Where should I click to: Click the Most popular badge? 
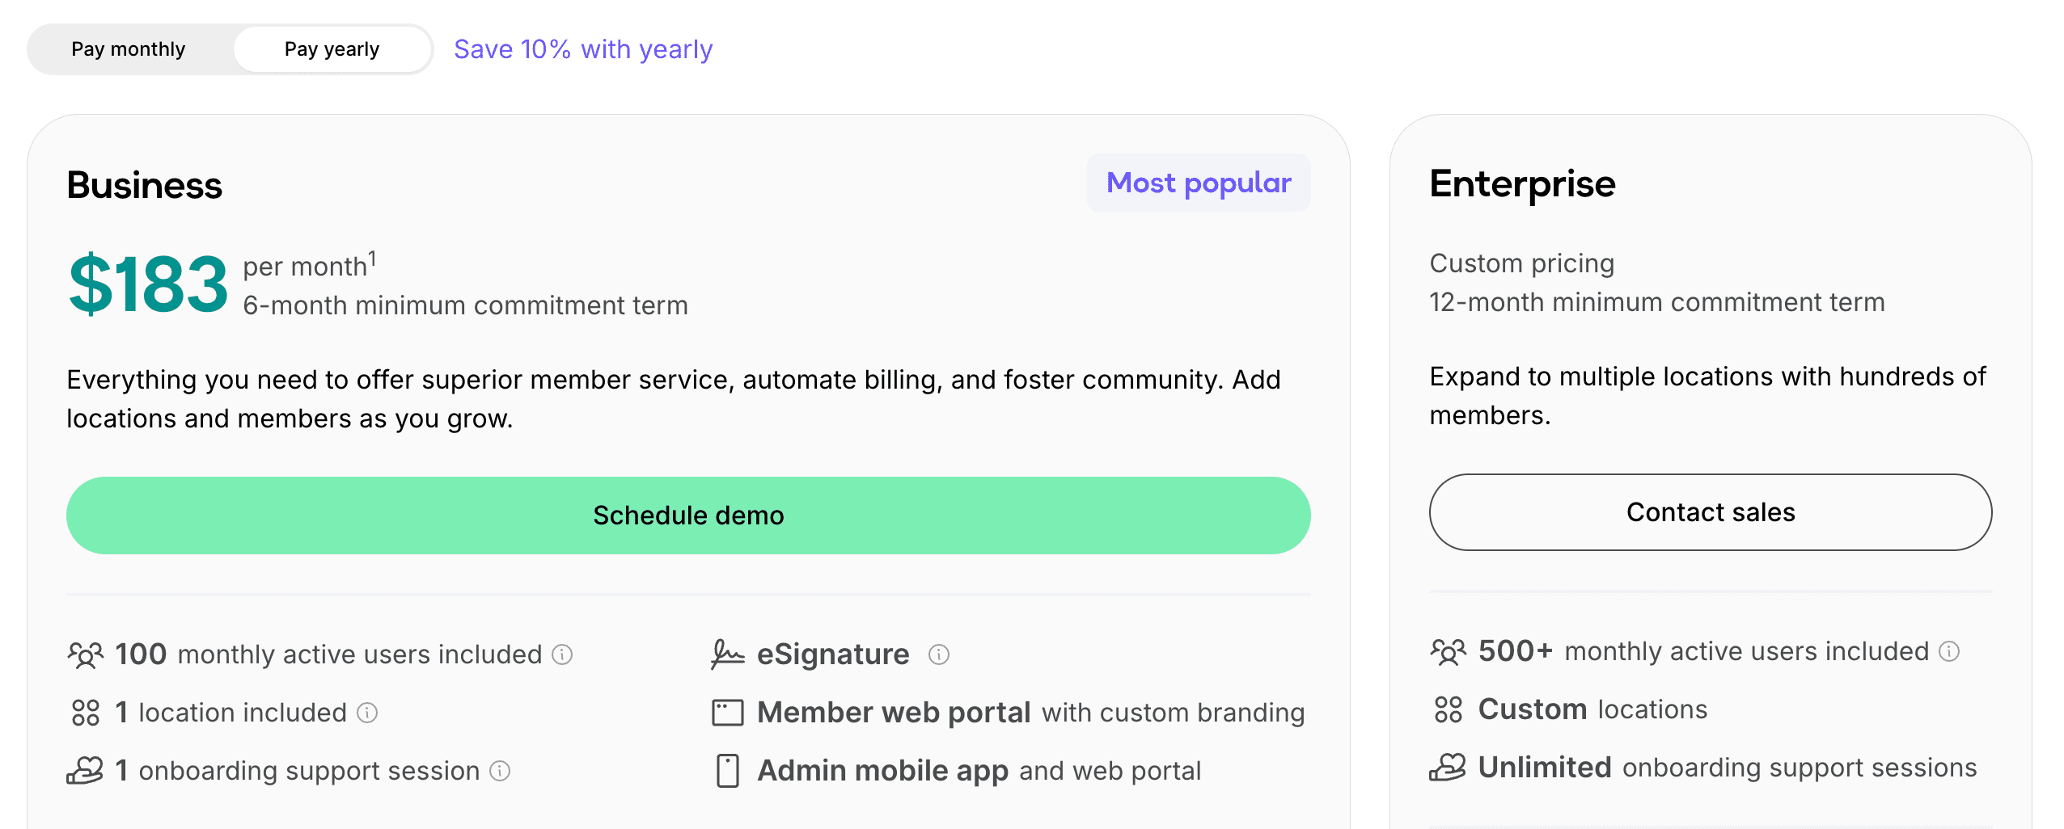tap(1198, 183)
